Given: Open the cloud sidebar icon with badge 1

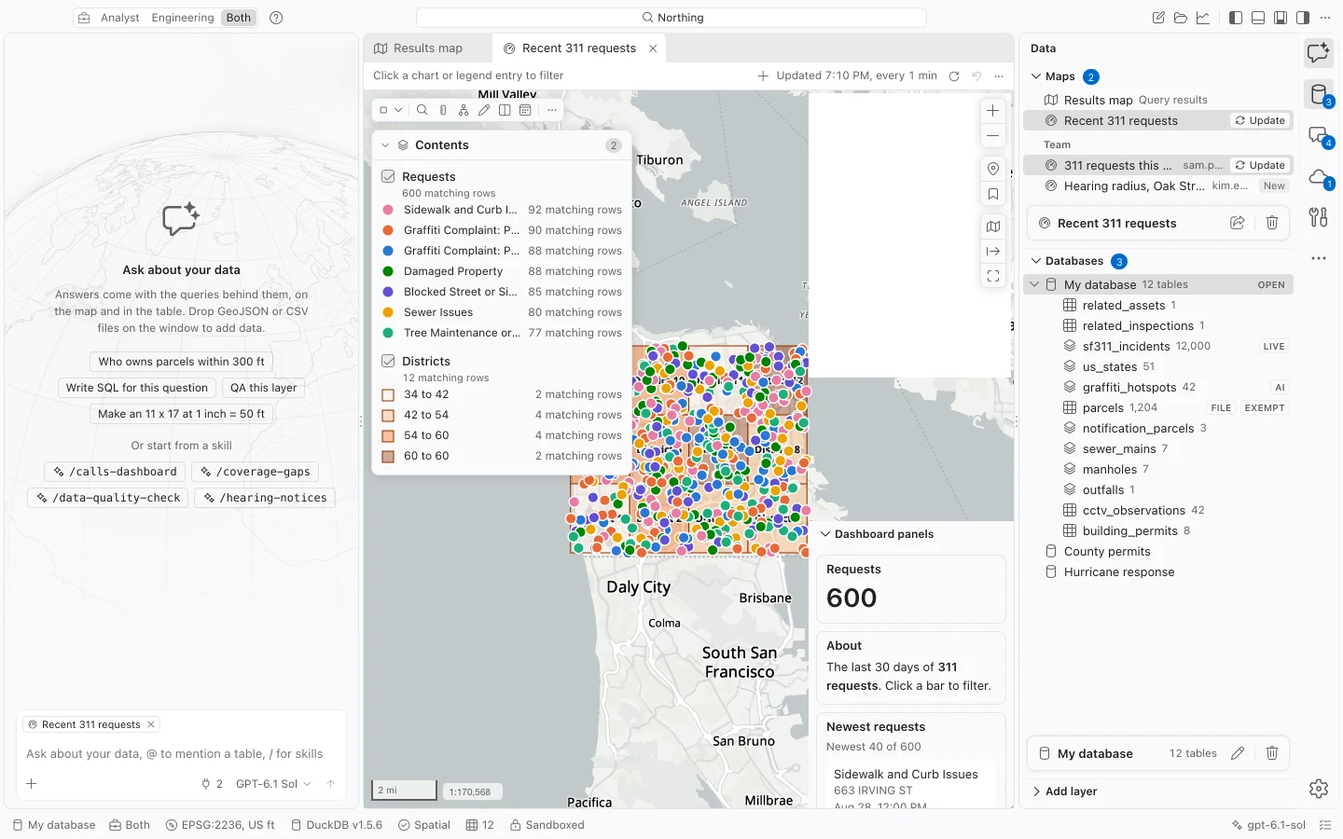Looking at the screenshot, I should pos(1318,176).
